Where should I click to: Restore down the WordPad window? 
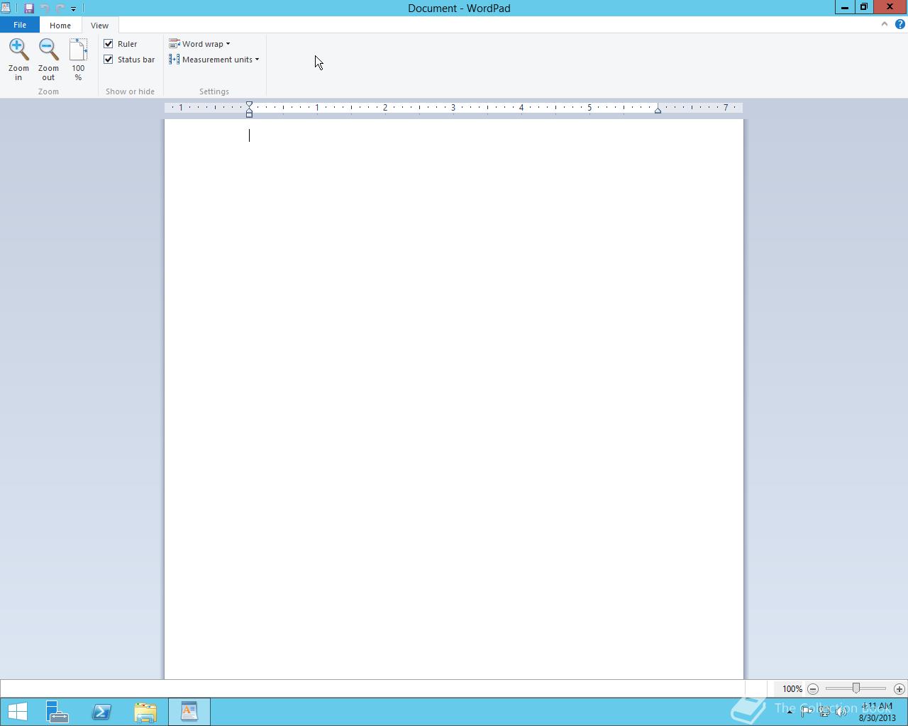863,7
